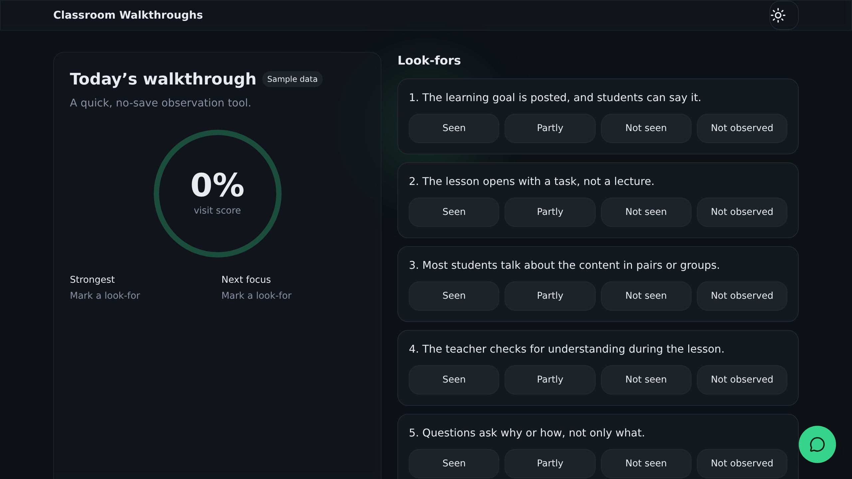Click 'Mark a look-for' under Next focus

[x=256, y=295]
